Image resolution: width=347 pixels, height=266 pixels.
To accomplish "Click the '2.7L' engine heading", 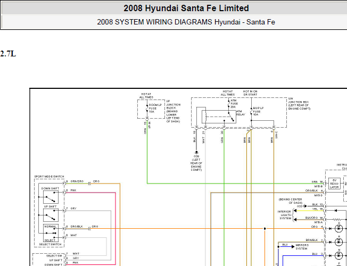I will [8, 54].
